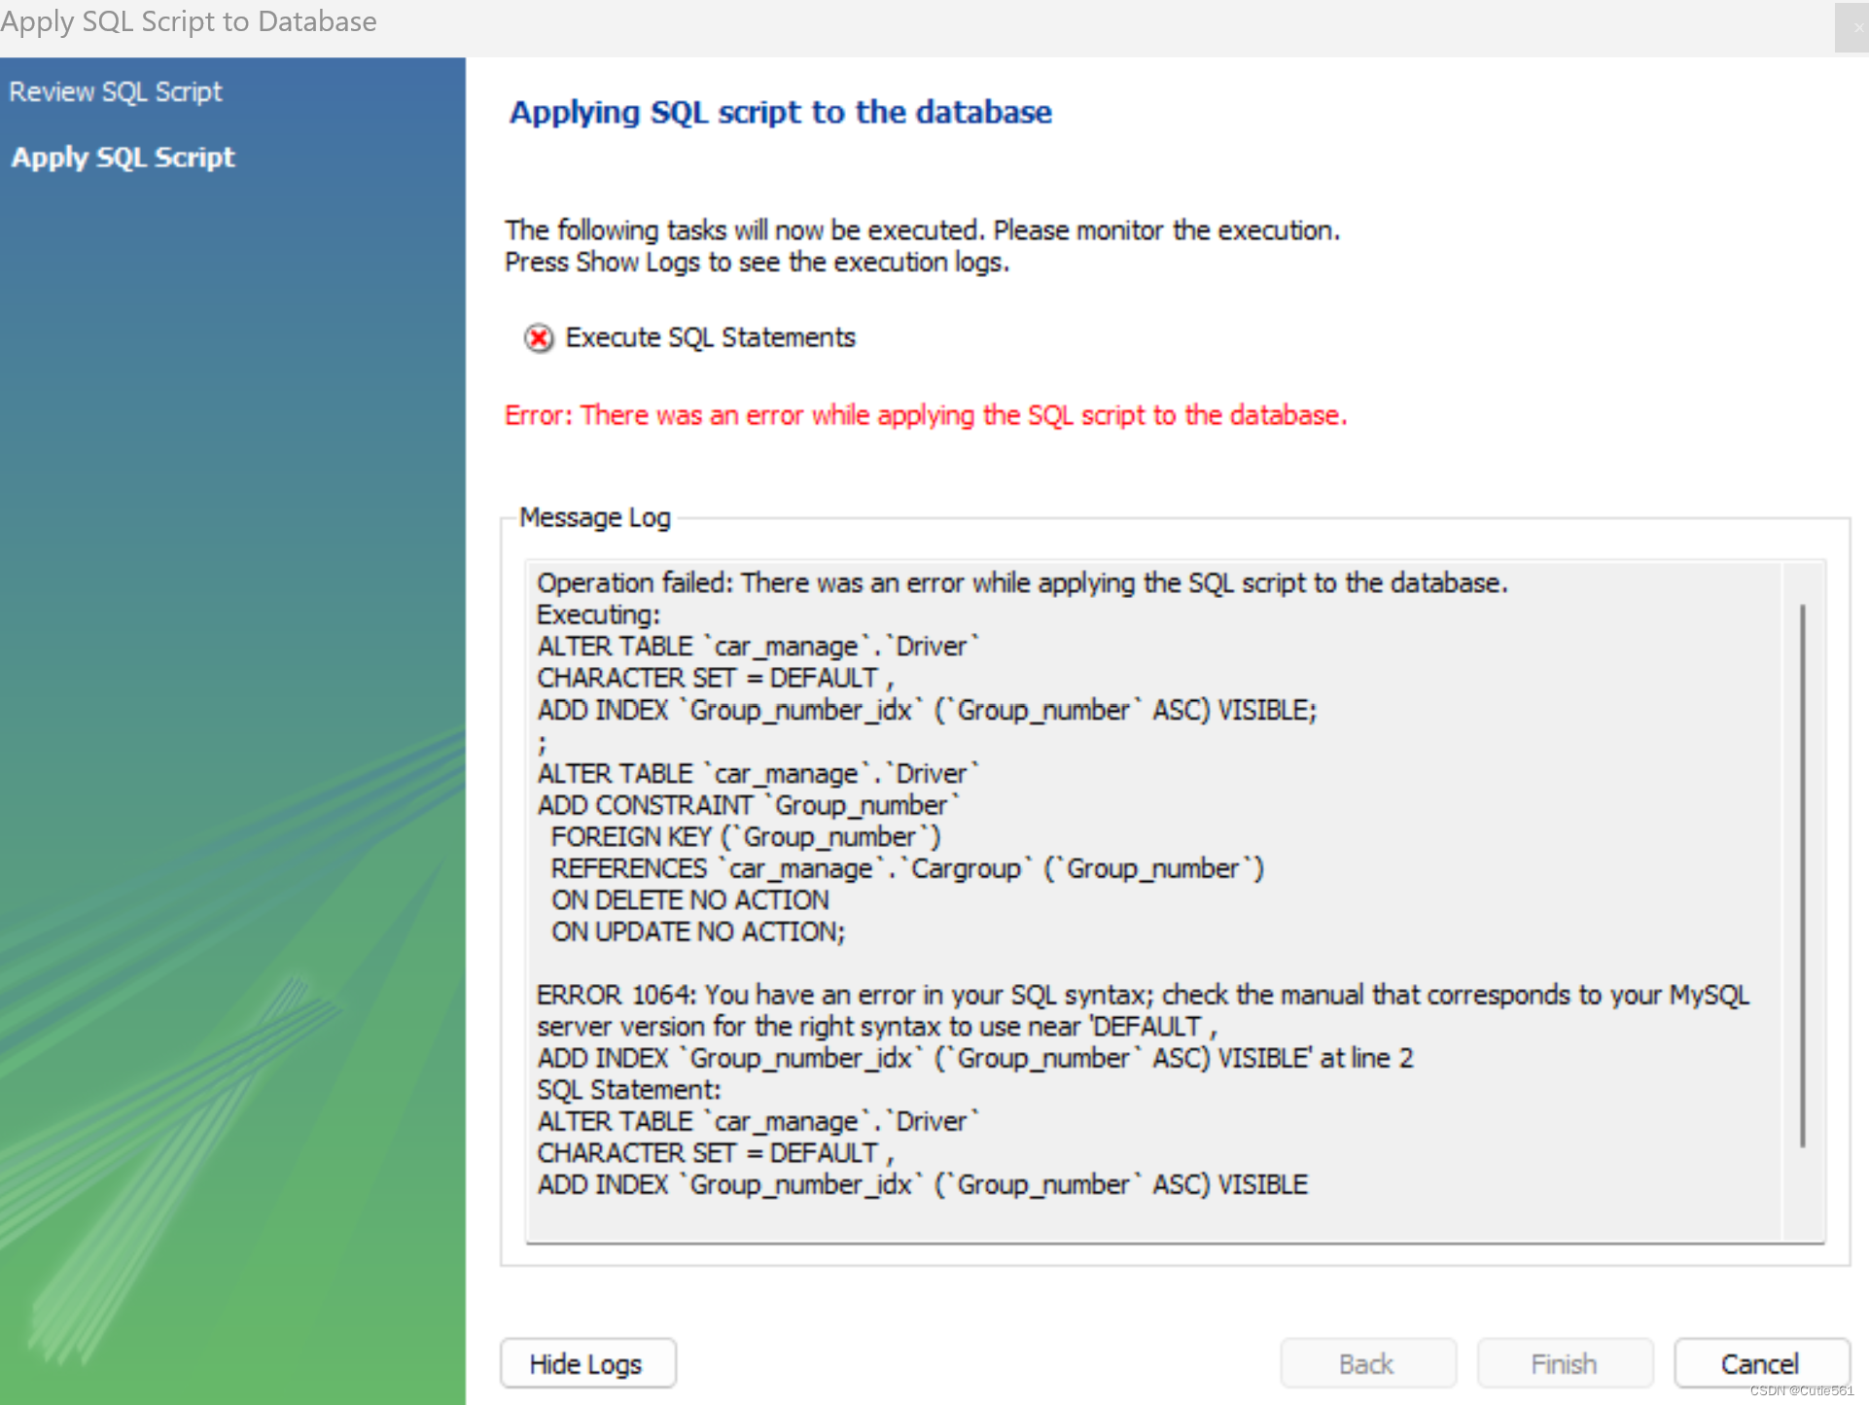Click the Execute SQL Statements task label
1869x1405 pixels.
point(709,337)
